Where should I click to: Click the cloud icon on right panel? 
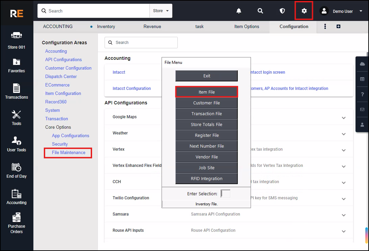(x=362, y=64)
